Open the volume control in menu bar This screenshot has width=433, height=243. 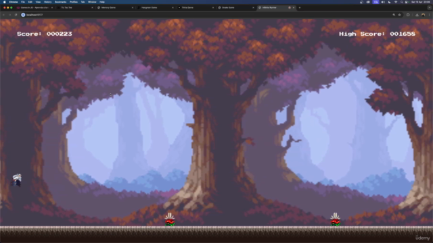click(x=383, y=2)
